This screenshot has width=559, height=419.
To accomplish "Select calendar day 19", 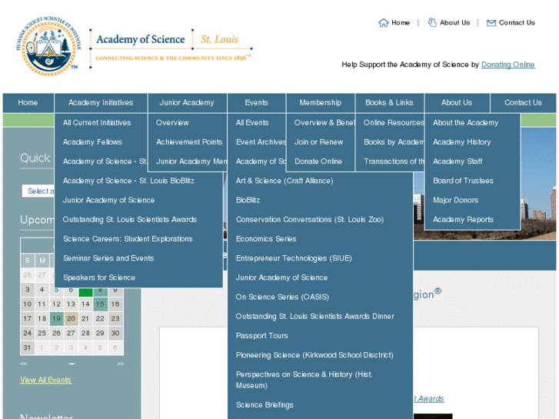I will pos(56,319).
